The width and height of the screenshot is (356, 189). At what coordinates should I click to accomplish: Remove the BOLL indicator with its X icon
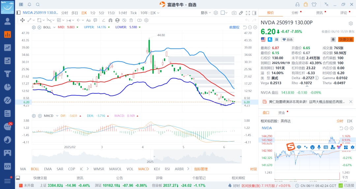pyautogui.click(x=39, y=27)
